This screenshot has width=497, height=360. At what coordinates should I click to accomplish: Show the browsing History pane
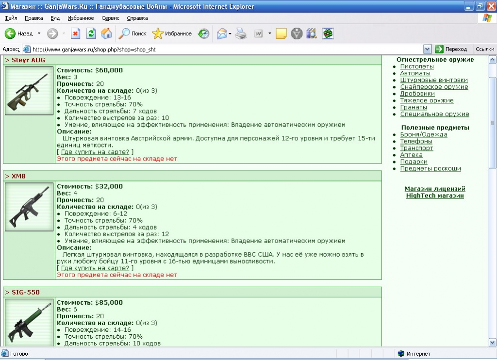(x=203, y=33)
